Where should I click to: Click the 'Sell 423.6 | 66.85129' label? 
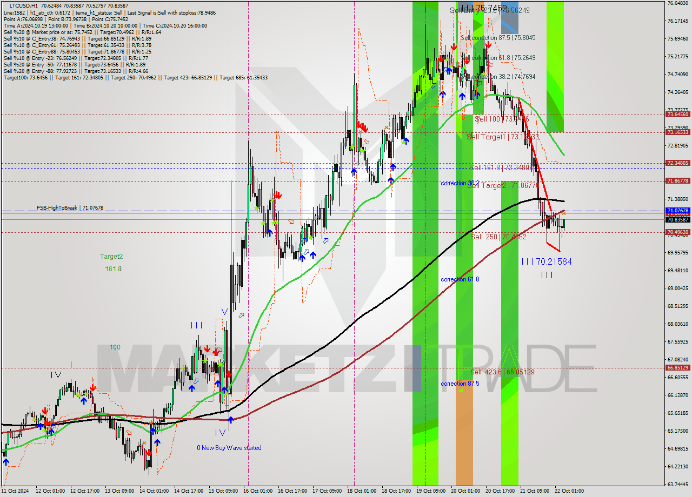coord(502,372)
